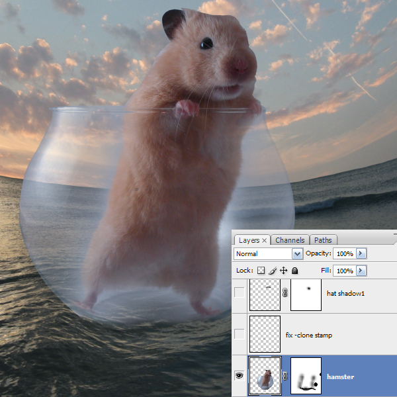Screen dimensions: 397x397
Task: Show the hat shadow1 layer
Action: tap(239, 292)
